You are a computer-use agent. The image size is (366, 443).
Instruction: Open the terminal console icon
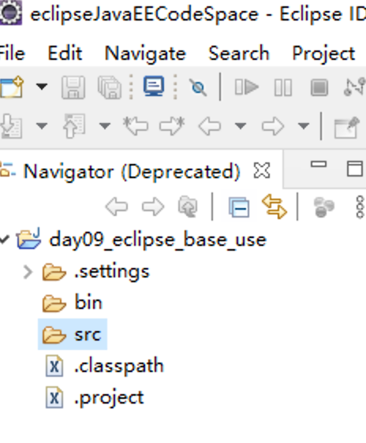pyautogui.click(x=154, y=86)
